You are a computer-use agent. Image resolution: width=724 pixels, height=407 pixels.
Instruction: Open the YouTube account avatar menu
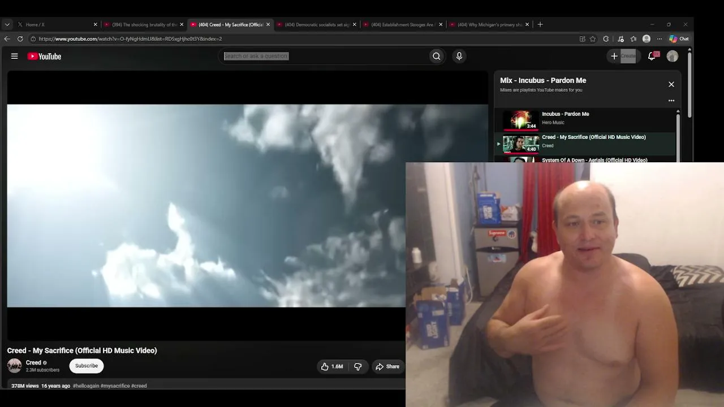tap(673, 56)
